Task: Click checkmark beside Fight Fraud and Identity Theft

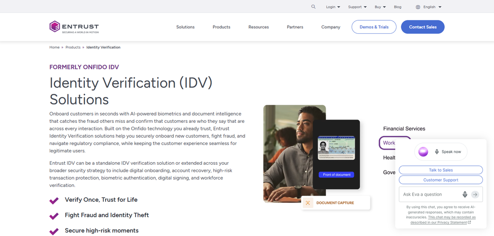Action: [54, 216]
